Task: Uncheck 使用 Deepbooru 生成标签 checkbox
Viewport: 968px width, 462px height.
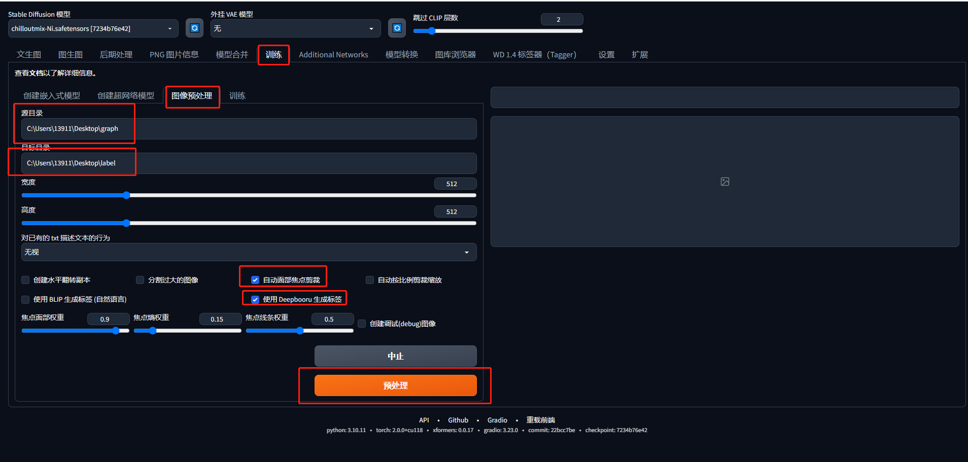Action: click(255, 299)
